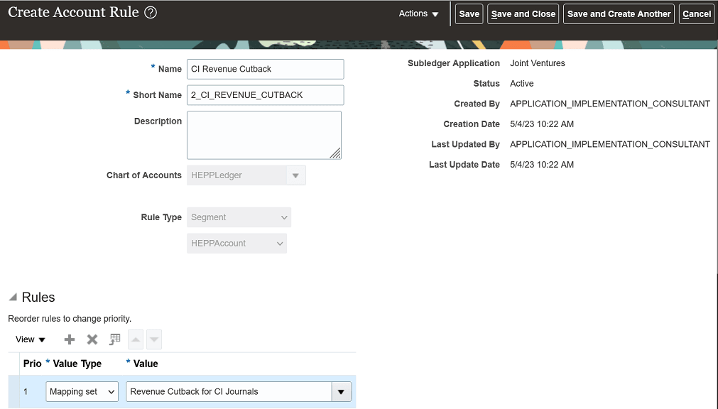Click into the Name field
The width and height of the screenshot is (718, 409).
point(265,69)
